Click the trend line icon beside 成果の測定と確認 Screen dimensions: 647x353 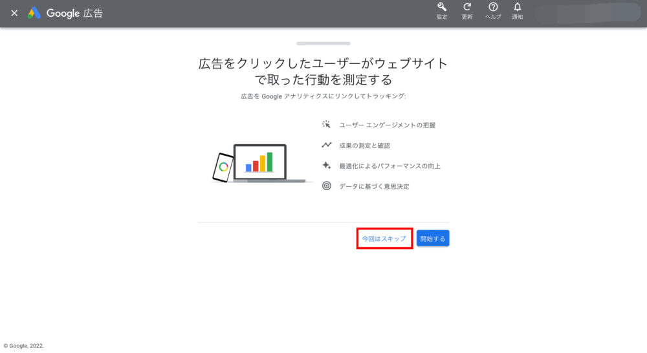[327, 145]
